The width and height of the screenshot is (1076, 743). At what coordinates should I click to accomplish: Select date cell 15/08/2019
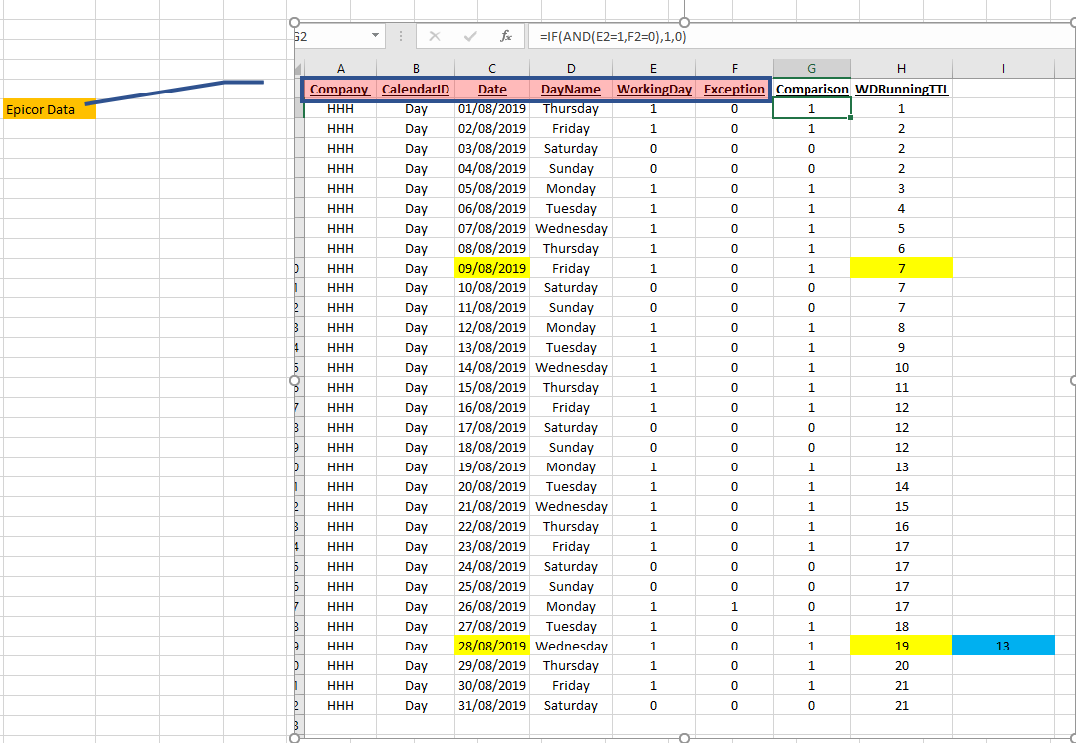click(492, 387)
